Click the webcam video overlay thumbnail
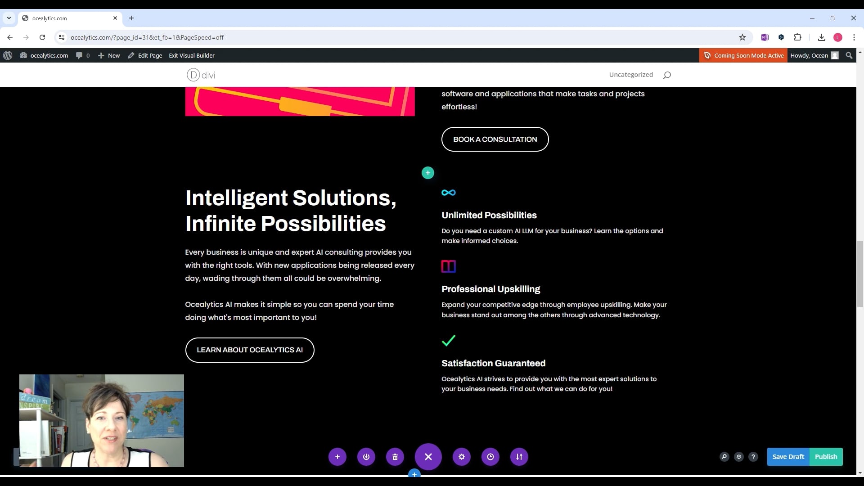Viewport: 864px width, 486px height. 102,421
